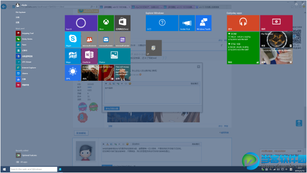Open the Sports live tile about NFL draft
The height and width of the screenshot is (173, 307).
pos(122,73)
